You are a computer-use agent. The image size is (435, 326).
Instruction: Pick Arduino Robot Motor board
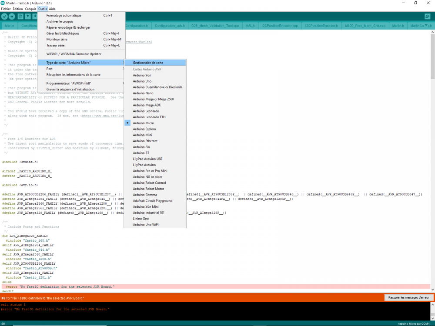pos(155,189)
